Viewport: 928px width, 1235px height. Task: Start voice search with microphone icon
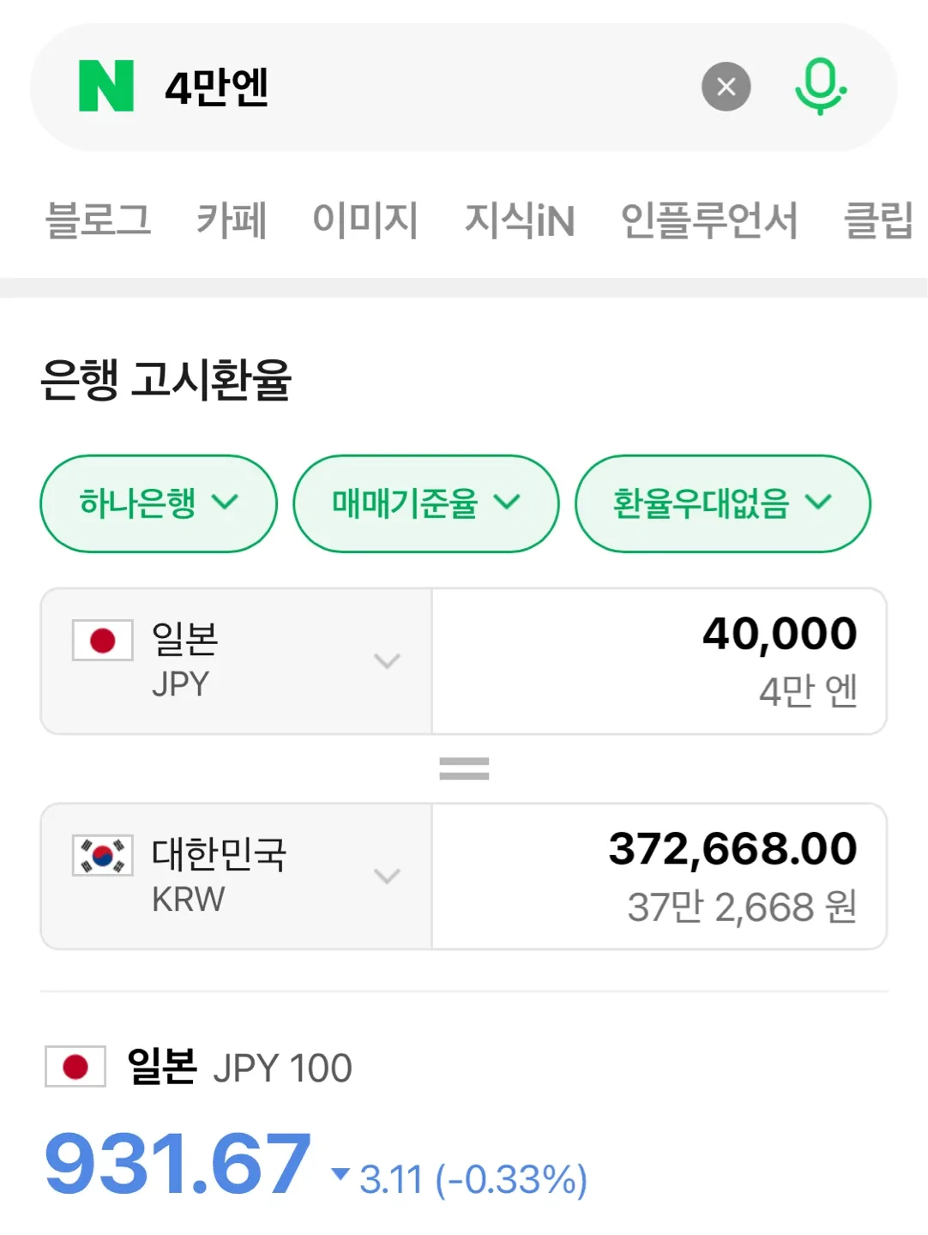(x=820, y=87)
